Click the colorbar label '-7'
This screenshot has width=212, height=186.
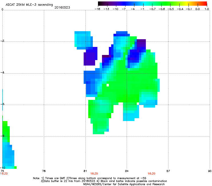pyautogui.click(x=124, y=9)
